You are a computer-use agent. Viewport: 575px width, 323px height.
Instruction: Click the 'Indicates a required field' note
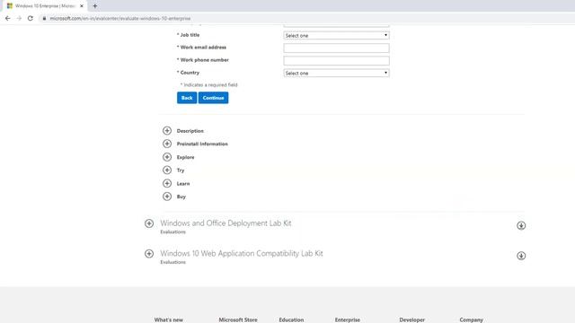[x=209, y=85]
